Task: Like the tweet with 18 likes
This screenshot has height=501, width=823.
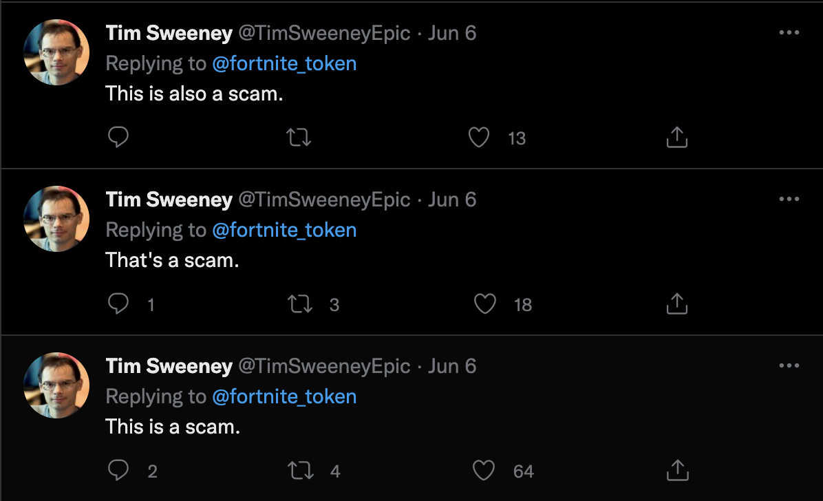Action: [485, 304]
